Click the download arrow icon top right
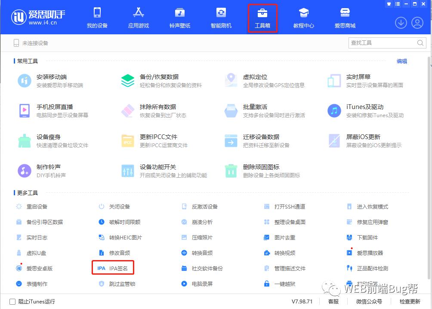This screenshot has height=309, width=432. tap(401, 23)
